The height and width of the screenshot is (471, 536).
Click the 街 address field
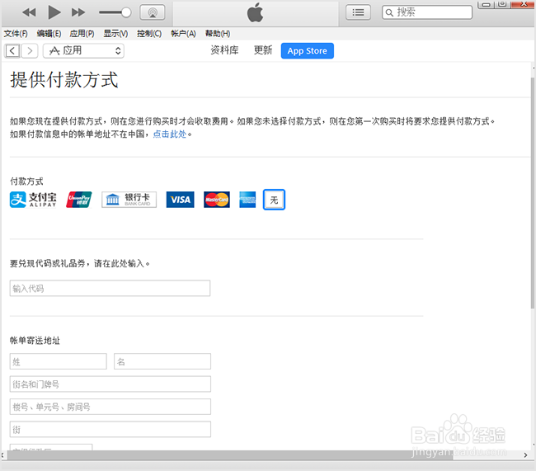[x=110, y=429]
